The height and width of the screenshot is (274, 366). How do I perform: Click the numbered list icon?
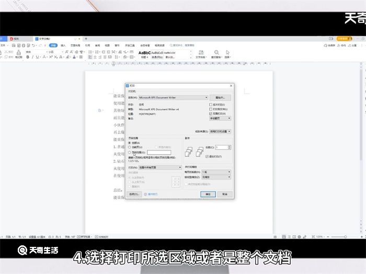(97, 52)
